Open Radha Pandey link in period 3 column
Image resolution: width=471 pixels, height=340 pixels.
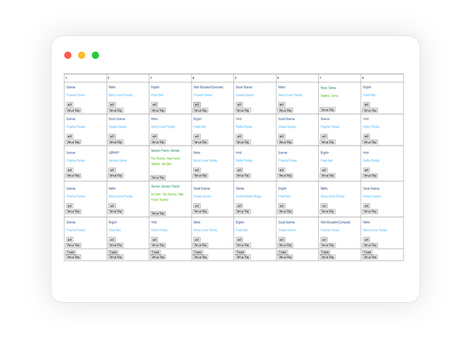[x=159, y=230]
